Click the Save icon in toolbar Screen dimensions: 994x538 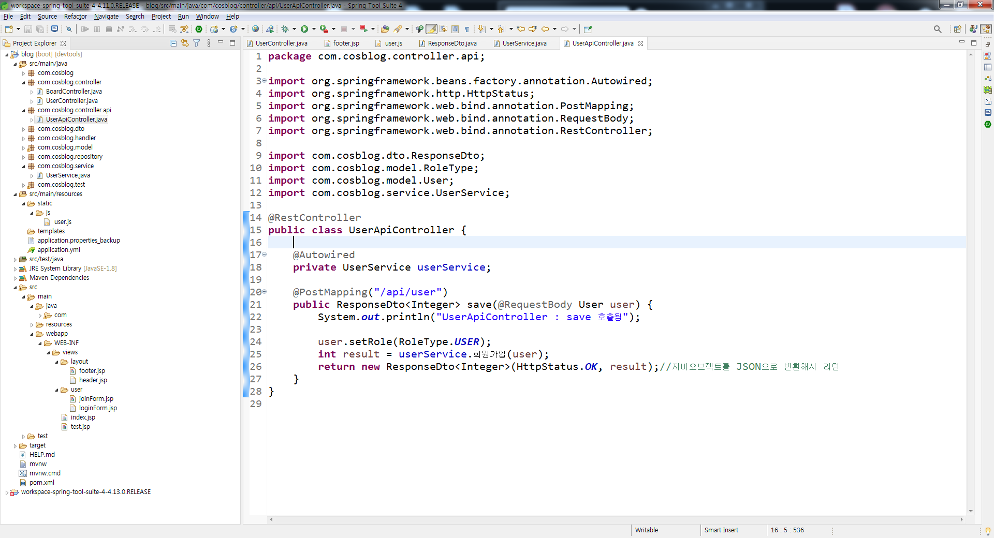click(x=28, y=29)
